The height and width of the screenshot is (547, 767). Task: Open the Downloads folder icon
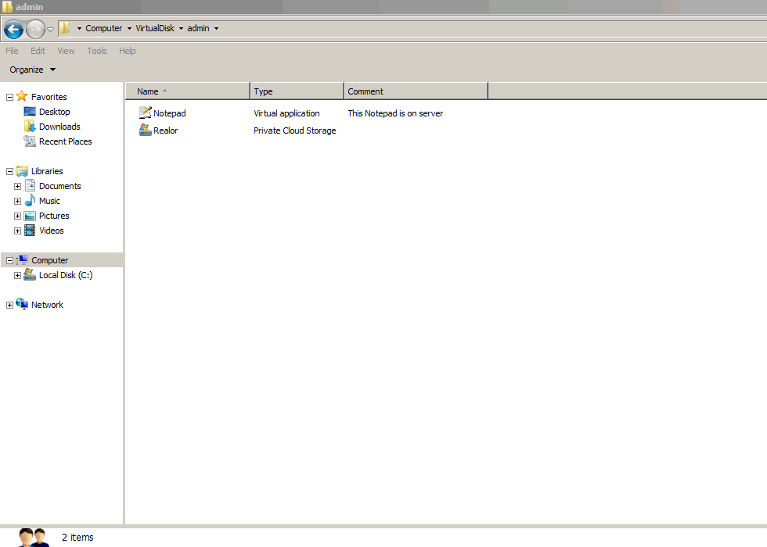30,127
